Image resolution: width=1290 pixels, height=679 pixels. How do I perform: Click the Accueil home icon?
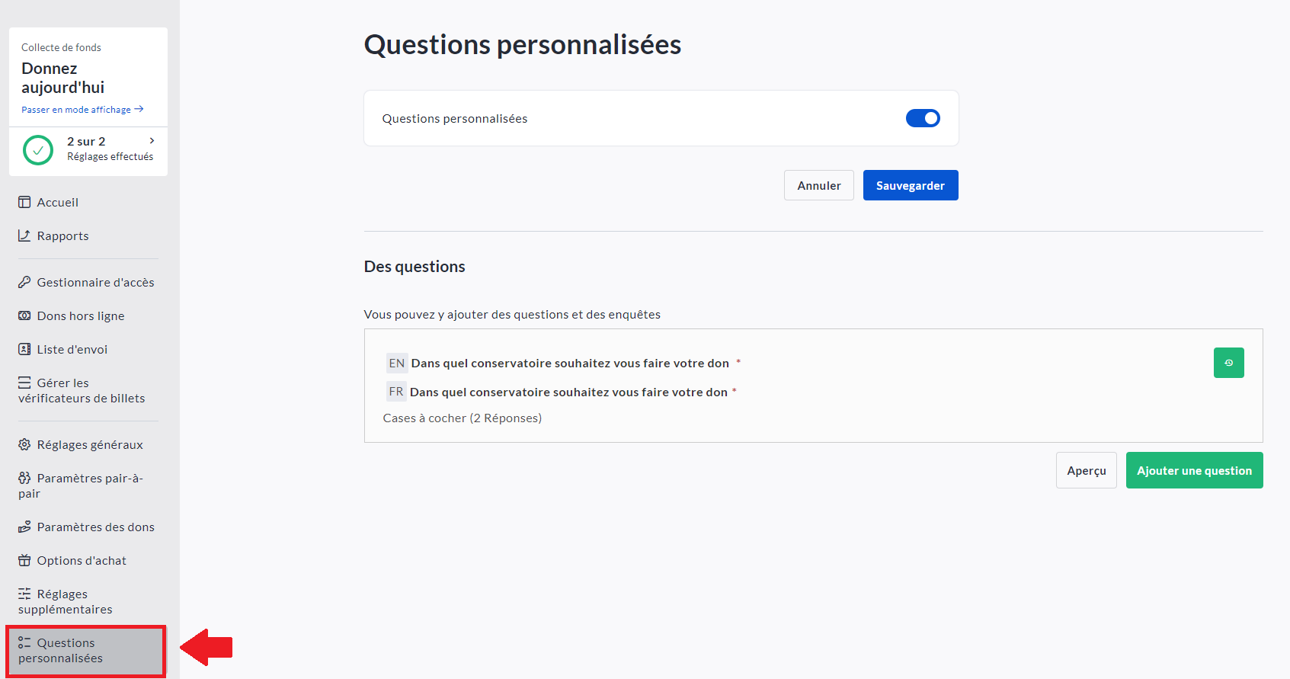click(x=24, y=202)
